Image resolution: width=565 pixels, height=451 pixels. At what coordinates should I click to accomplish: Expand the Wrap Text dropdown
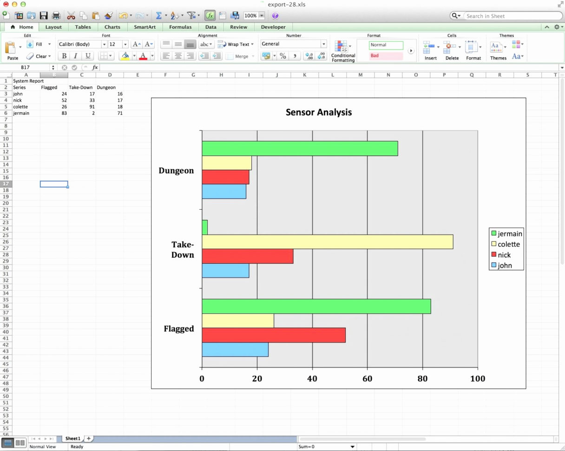pyautogui.click(x=253, y=44)
